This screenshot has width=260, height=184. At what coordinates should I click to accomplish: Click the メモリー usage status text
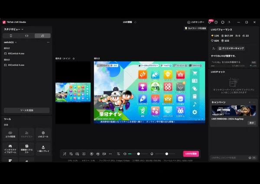tap(88, 161)
